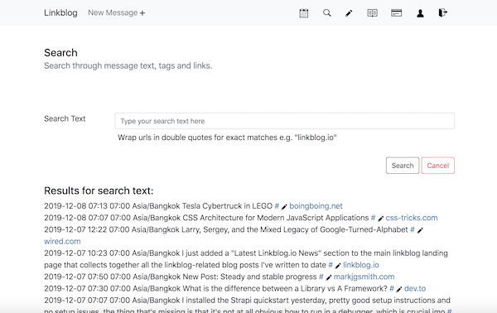This screenshot has width=497, height=313.
Task: Click pencil icon on CSS Architecture row
Action: point(381,219)
